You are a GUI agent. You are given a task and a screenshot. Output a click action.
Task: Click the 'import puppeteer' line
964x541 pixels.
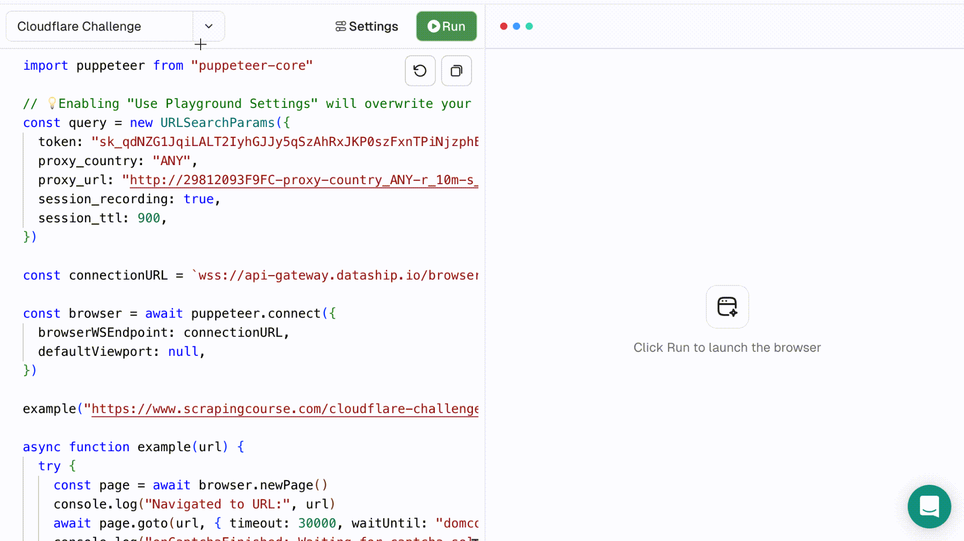click(168, 65)
